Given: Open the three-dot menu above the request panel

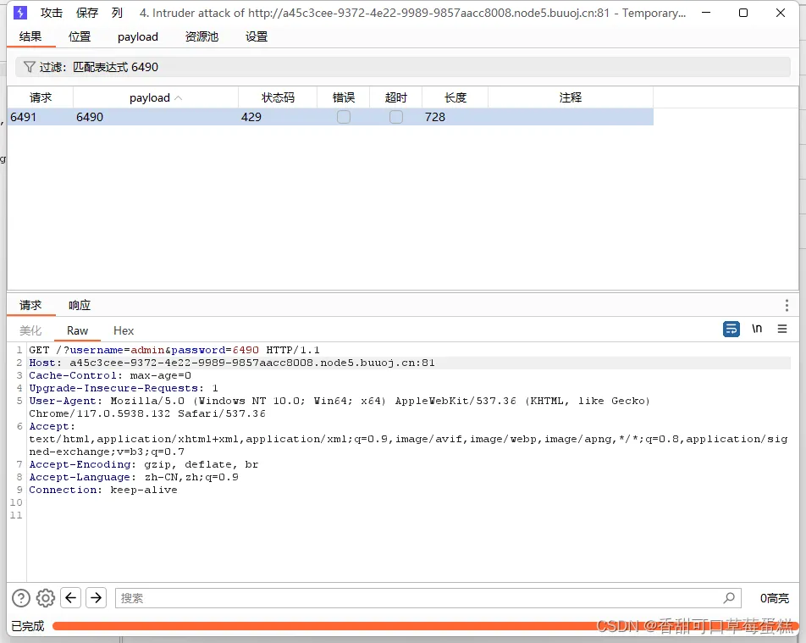Looking at the screenshot, I should 787,305.
